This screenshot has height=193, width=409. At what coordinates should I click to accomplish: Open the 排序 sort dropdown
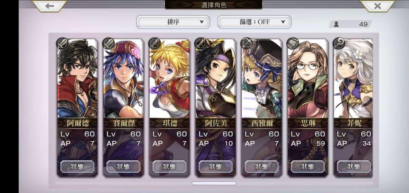click(x=173, y=22)
